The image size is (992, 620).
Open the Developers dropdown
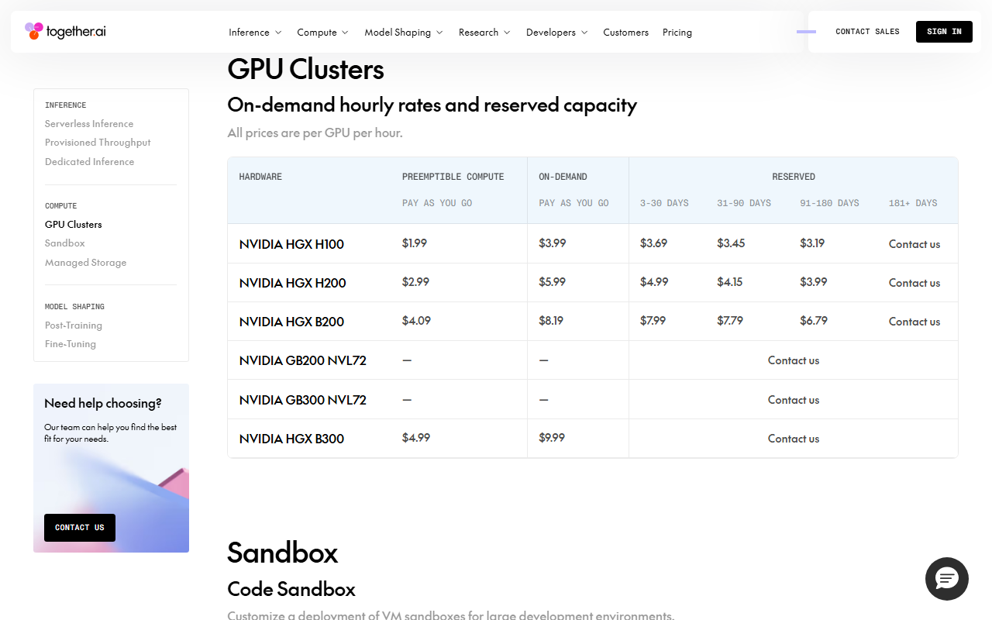(x=557, y=33)
